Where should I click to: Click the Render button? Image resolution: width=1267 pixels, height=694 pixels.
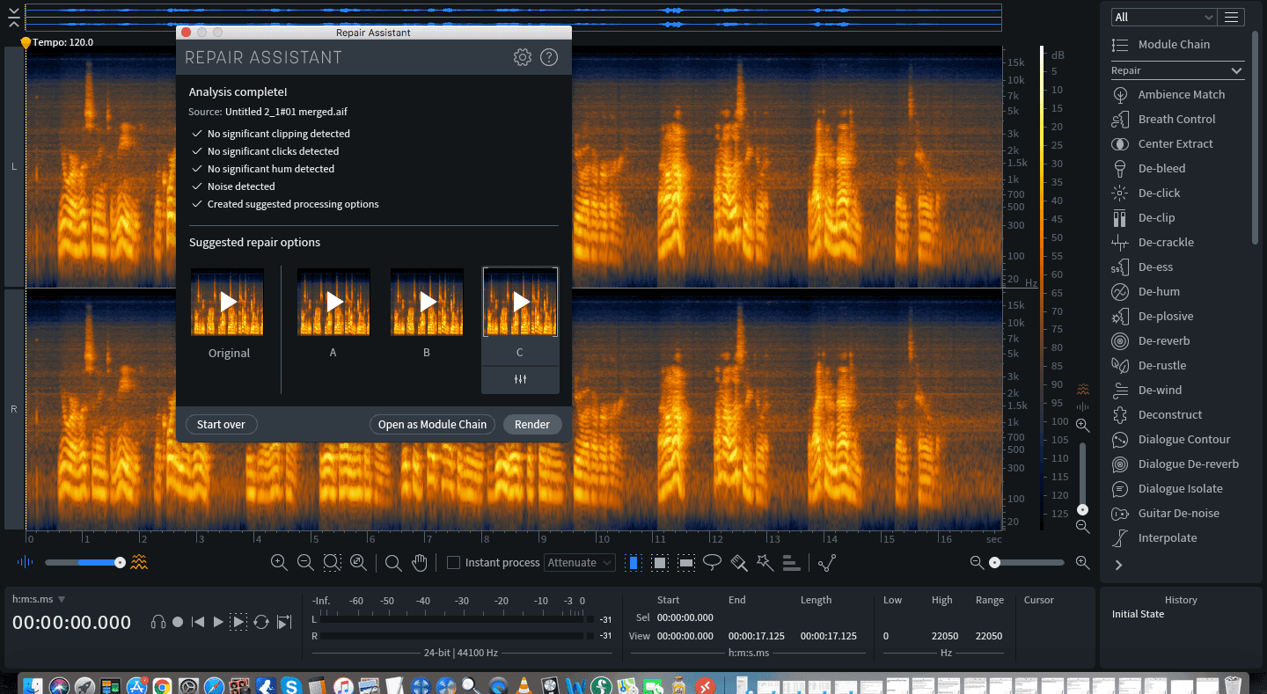(532, 424)
